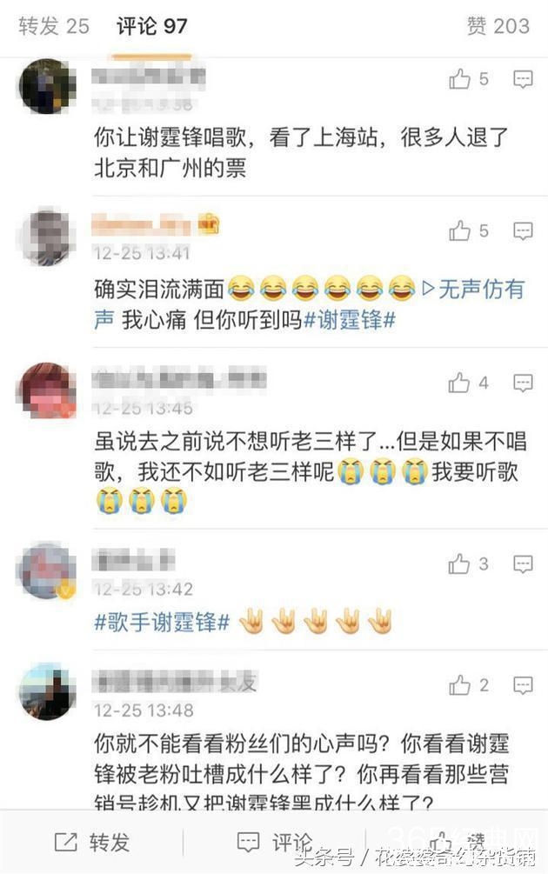
Task: Tap the bottom 评论 comment button
Action: pos(275,842)
